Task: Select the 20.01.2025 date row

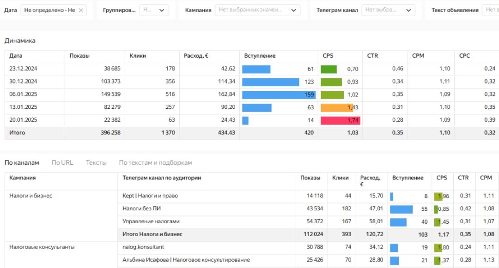Action: pyautogui.click(x=23, y=120)
